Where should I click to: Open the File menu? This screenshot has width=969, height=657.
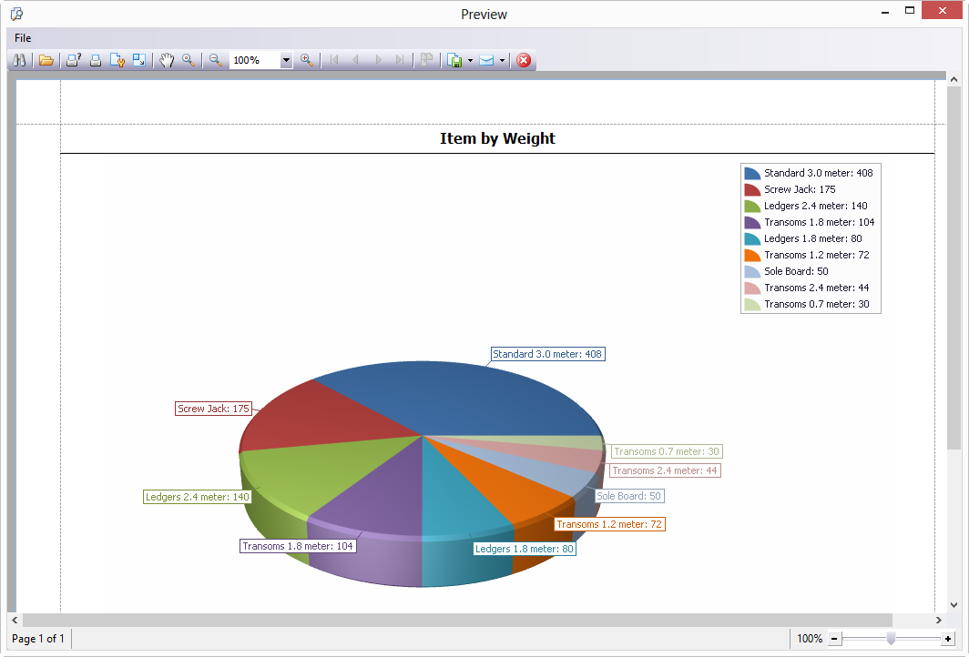[x=23, y=38]
